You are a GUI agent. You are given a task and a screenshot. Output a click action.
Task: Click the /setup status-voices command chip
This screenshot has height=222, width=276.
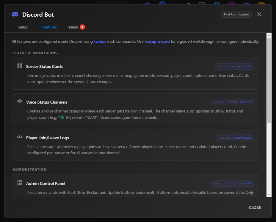pos(232,102)
